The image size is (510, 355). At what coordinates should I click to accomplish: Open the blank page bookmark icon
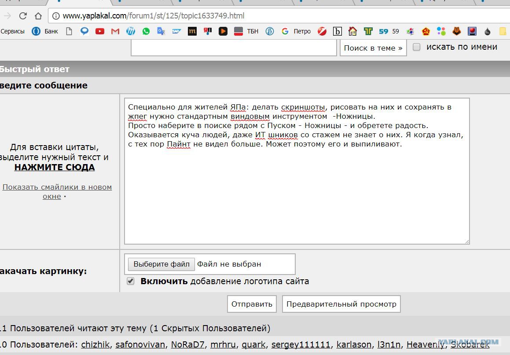pos(69,31)
